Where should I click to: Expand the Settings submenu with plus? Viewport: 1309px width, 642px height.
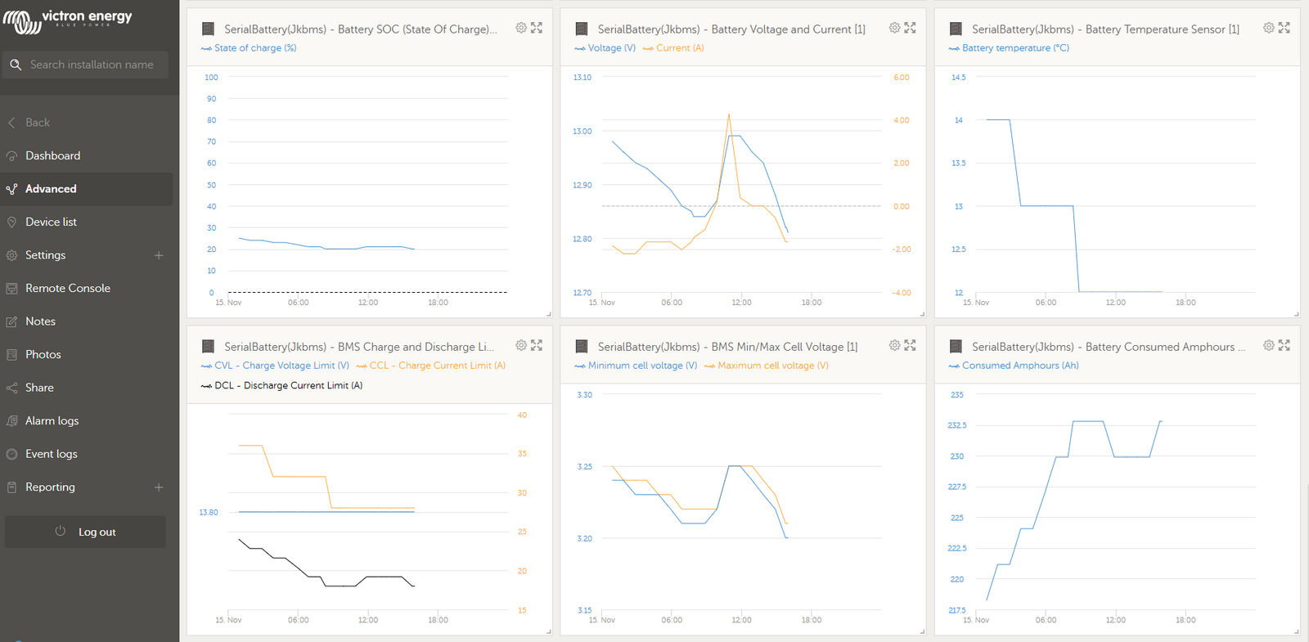click(x=159, y=255)
